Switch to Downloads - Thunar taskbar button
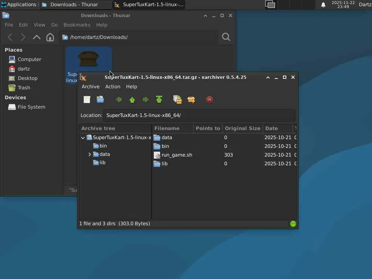The image size is (372, 279). pos(76,4)
